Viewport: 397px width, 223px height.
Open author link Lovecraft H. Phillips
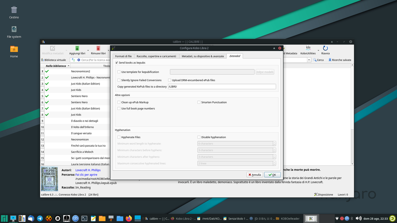(88, 170)
